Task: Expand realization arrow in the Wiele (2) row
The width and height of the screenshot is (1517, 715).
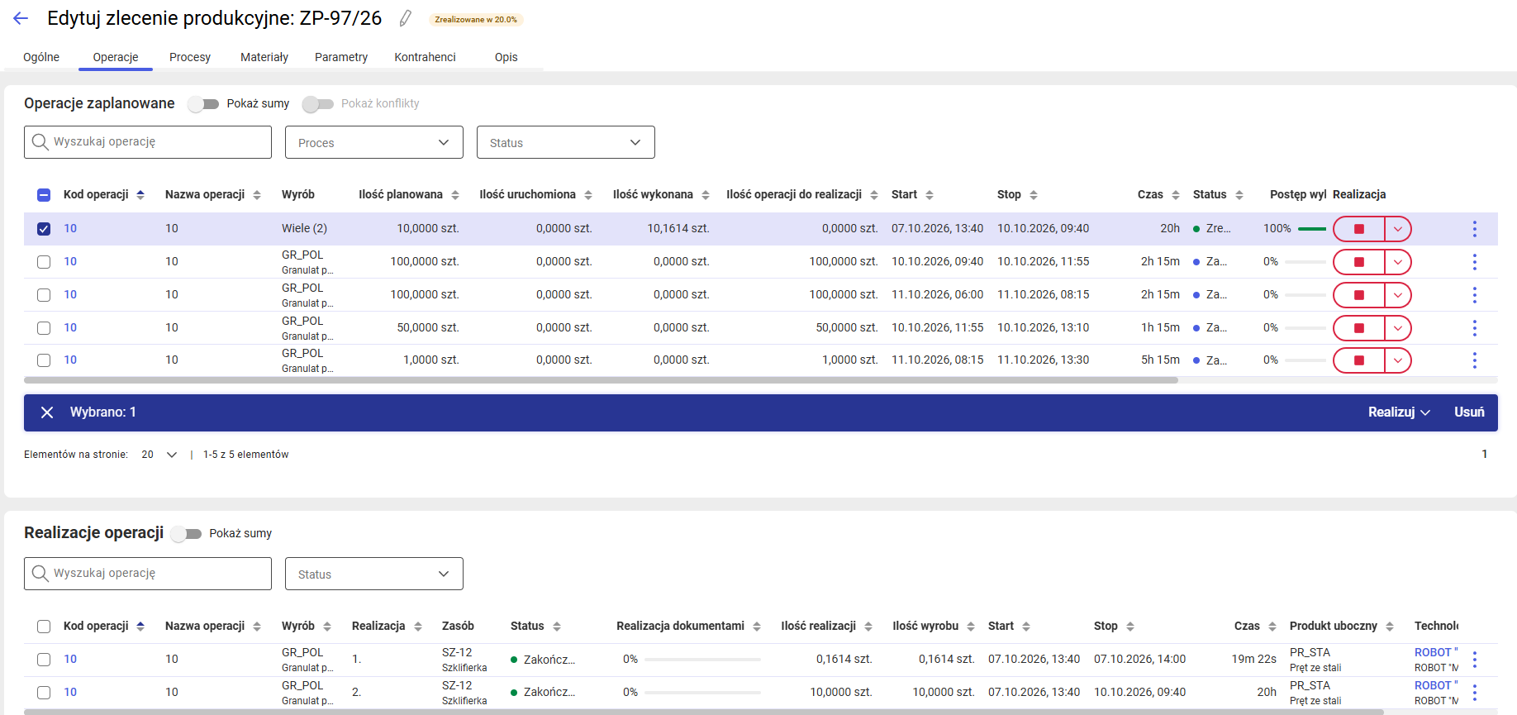Action: click(x=1398, y=229)
